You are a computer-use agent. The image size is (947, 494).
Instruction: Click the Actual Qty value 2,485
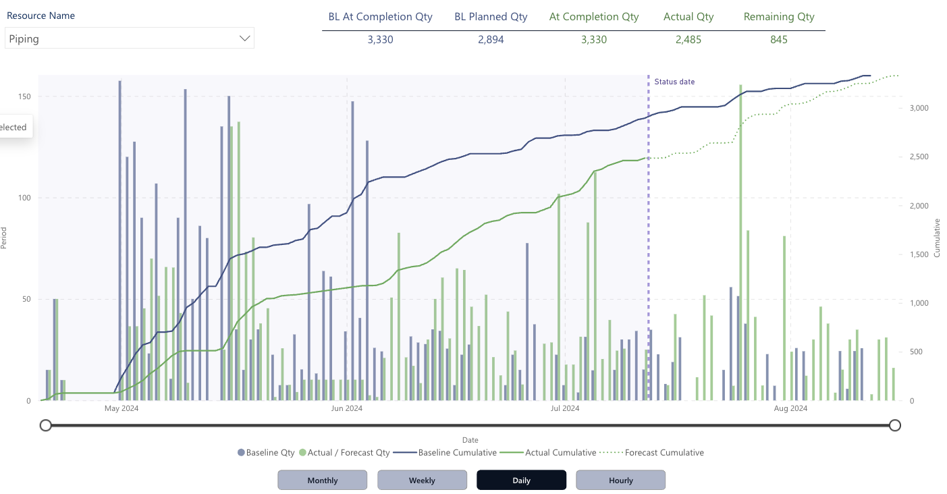688,40
